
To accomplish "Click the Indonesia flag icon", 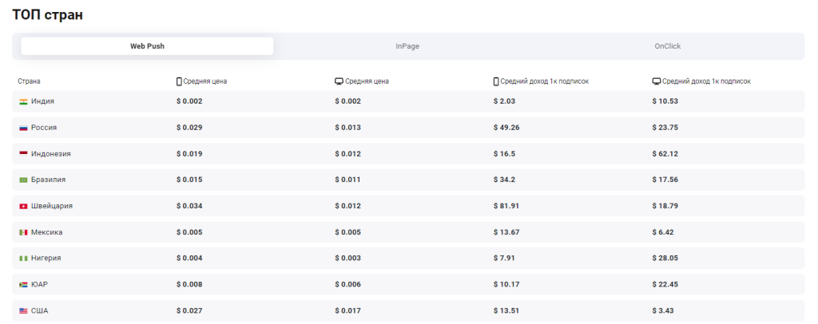I will (x=23, y=154).
